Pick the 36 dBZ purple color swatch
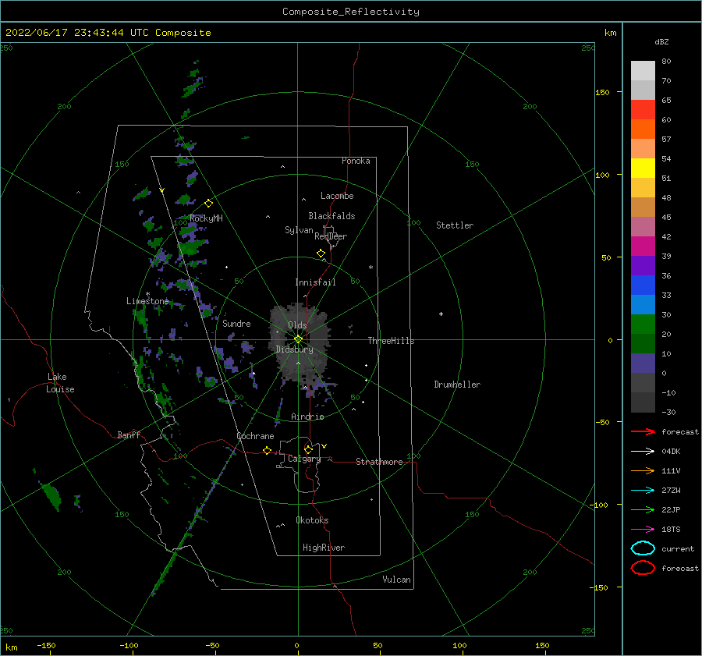The image size is (702, 656). (643, 265)
